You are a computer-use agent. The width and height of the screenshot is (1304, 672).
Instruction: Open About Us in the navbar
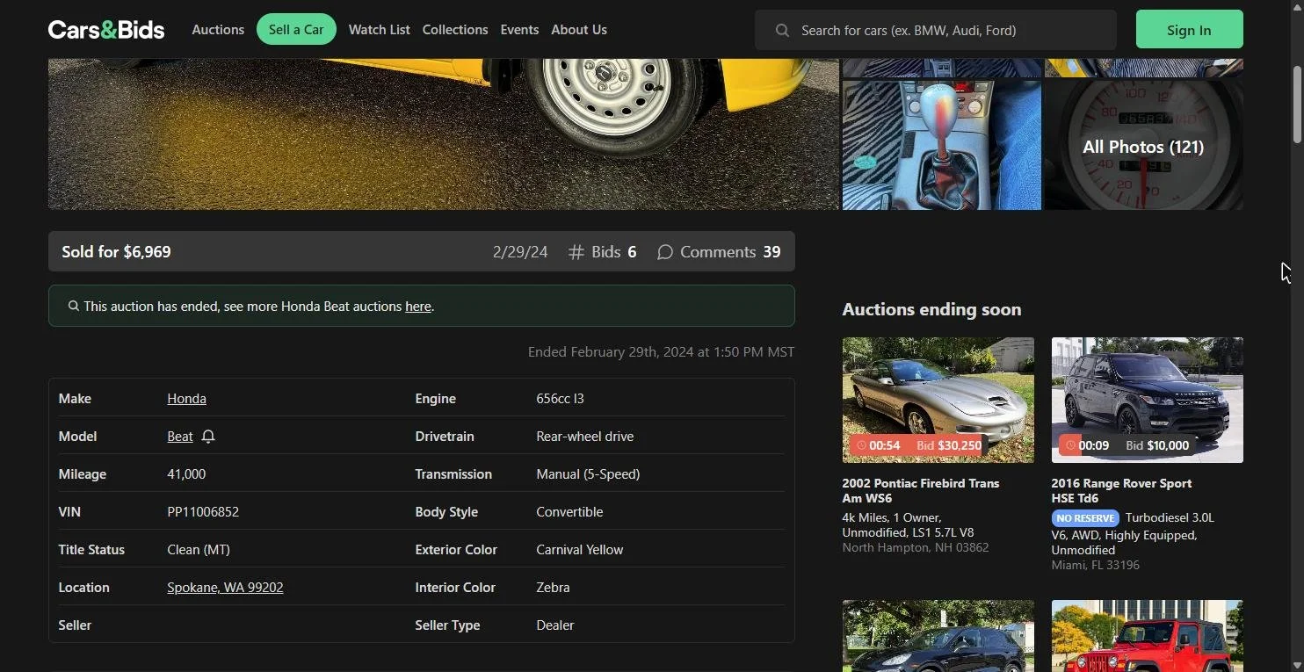(579, 30)
